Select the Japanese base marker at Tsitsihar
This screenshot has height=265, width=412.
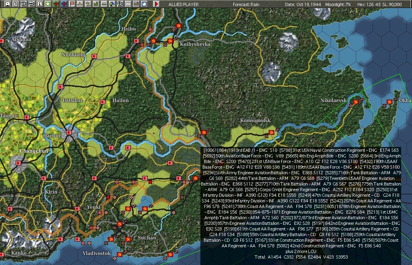[x=61, y=87]
